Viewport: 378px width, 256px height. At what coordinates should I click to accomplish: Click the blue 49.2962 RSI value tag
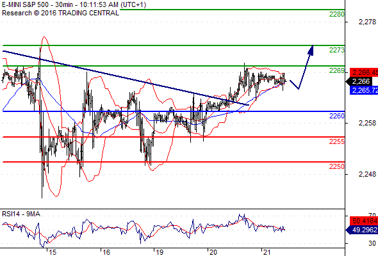[x=361, y=230]
